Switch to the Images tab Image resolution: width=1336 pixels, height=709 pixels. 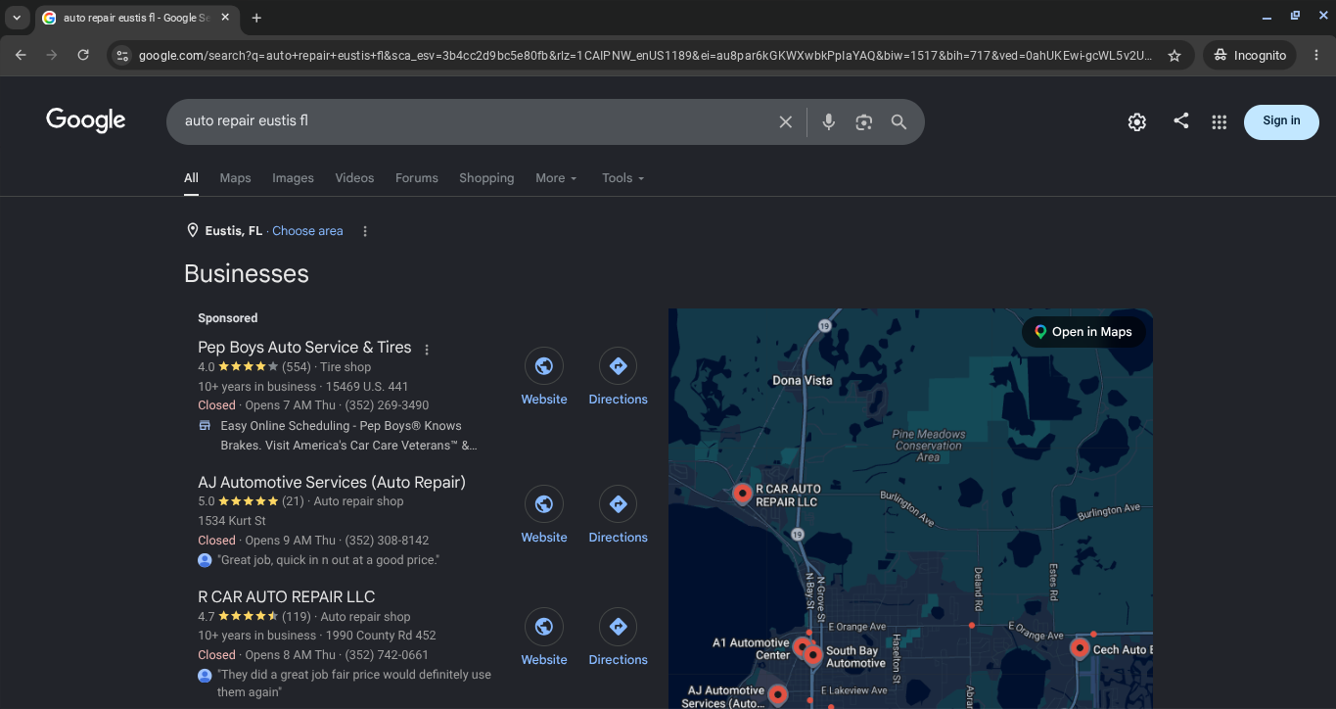coord(293,178)
